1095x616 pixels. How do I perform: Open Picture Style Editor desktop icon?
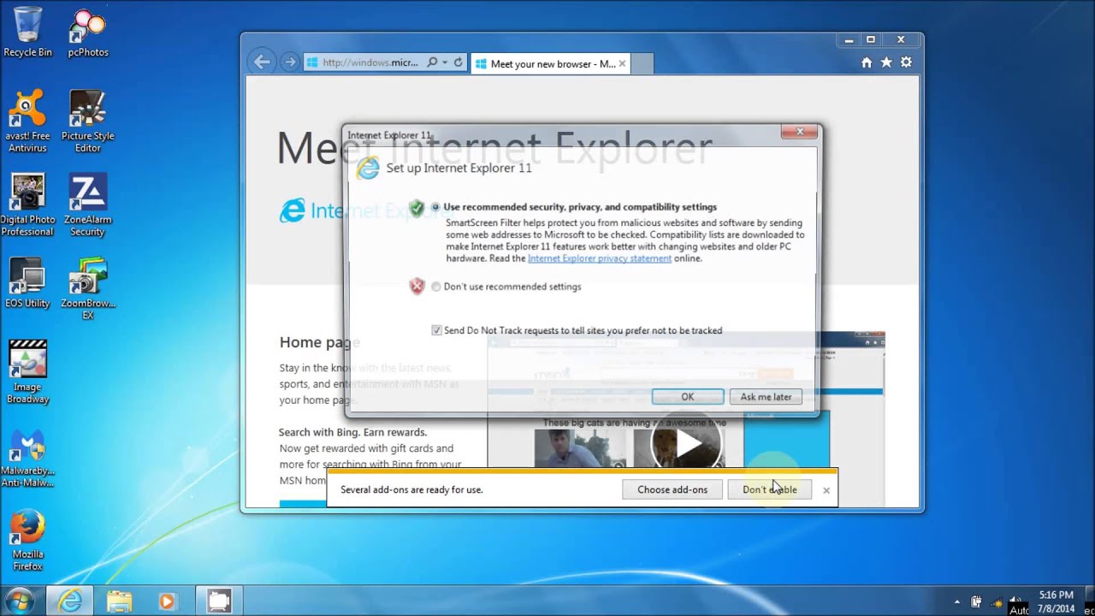click(x=87, y=121)
